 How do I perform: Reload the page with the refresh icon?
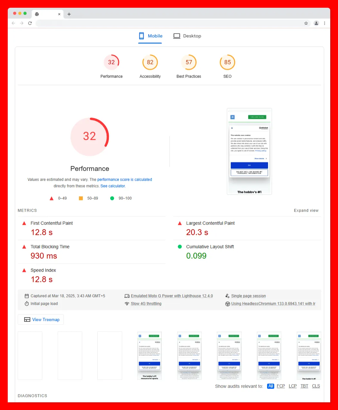coord(30,23)
